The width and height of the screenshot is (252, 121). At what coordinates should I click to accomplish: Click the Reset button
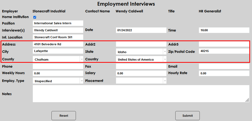(x=64, y=116)
